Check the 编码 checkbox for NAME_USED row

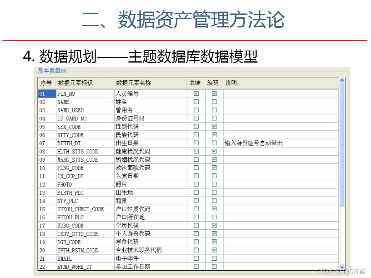(214, 110)
